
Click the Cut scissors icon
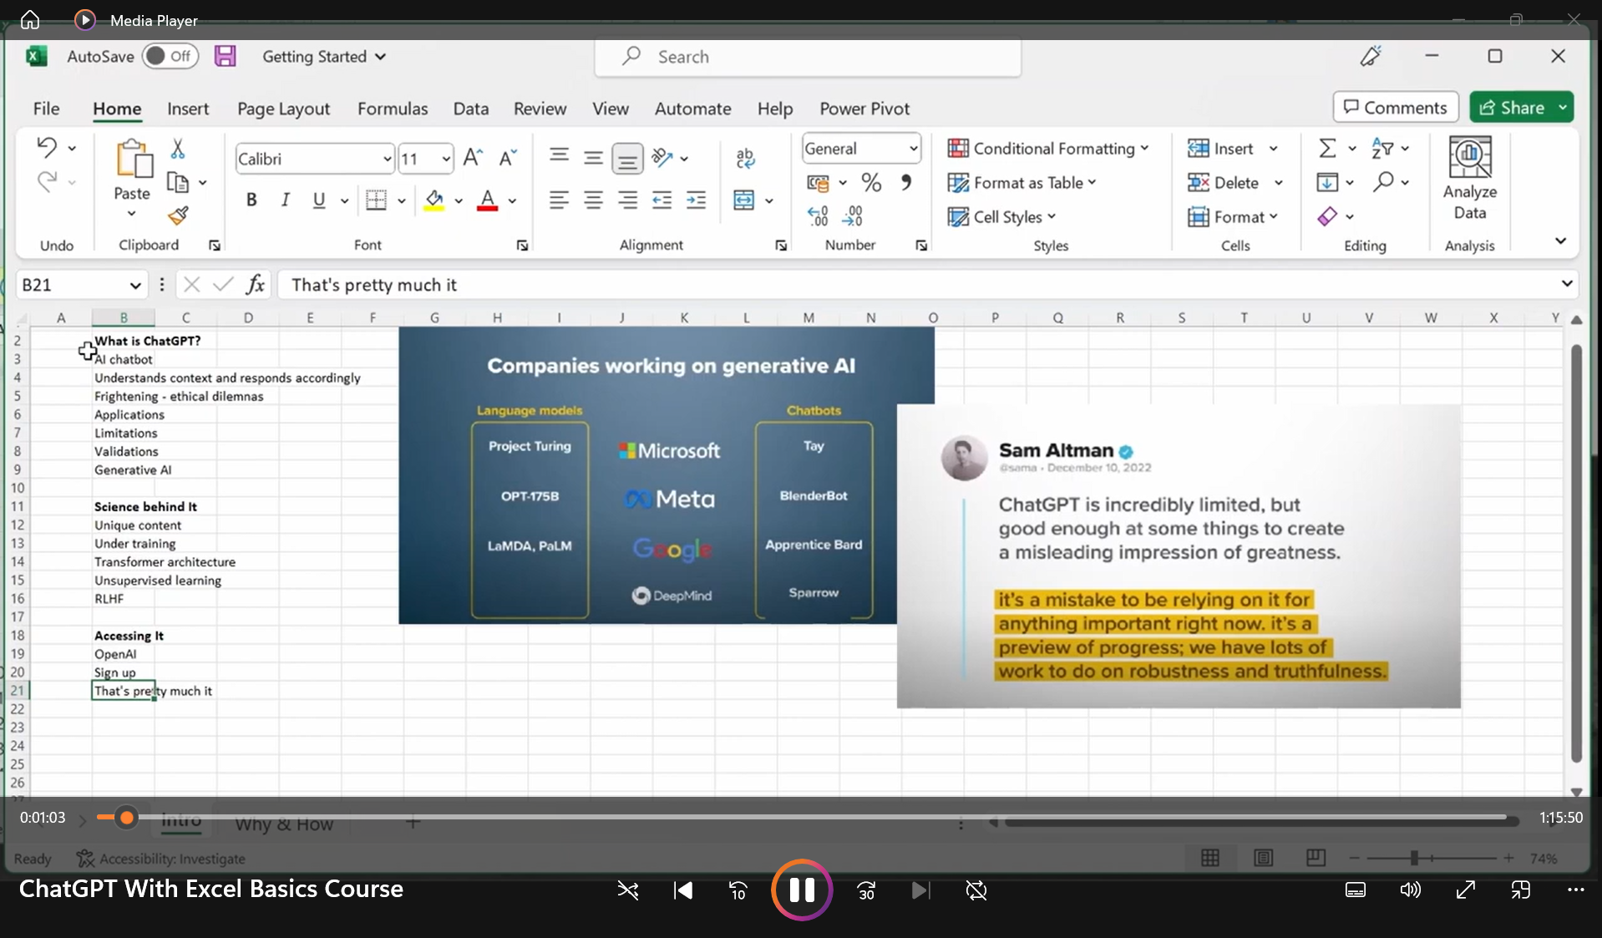click(x=177, y=150)
